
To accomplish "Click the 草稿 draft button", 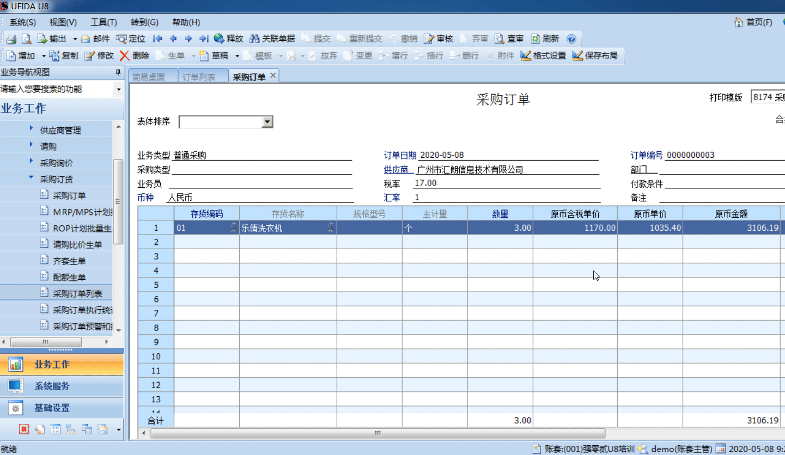I will (x=214, y=56).
